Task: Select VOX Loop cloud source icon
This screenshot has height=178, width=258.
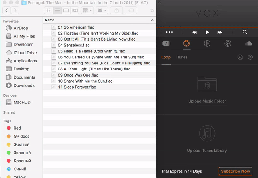Action: pyautogui.click(x=187, y=43)
